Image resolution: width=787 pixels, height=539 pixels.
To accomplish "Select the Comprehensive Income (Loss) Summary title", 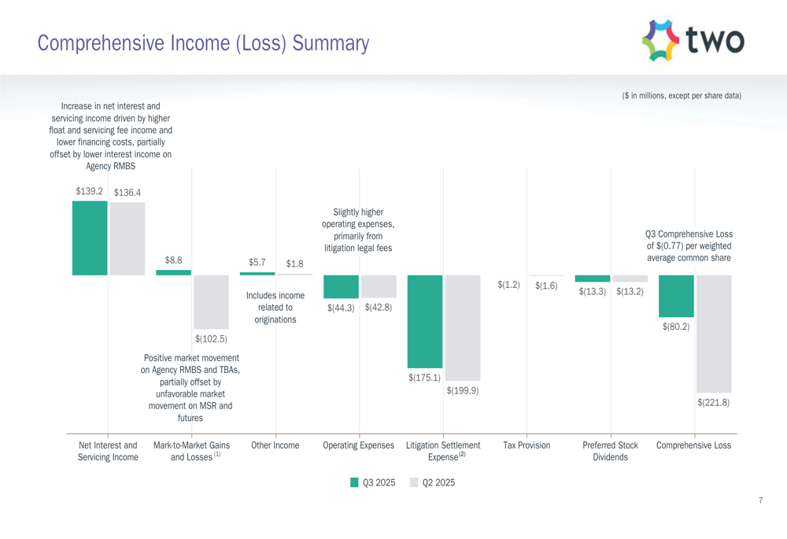I will click(x=203, y=43).
